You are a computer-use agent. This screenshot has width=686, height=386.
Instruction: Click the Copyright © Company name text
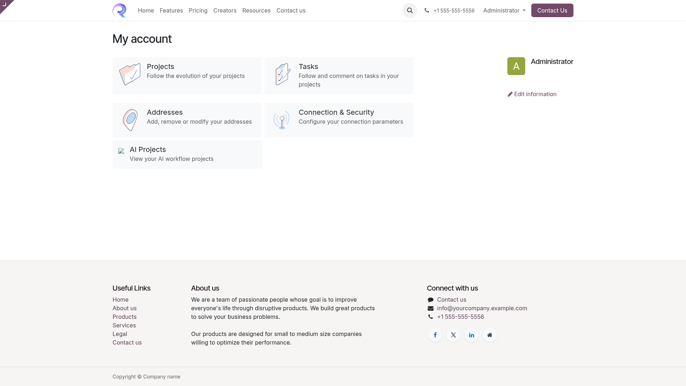coord(146,377)
